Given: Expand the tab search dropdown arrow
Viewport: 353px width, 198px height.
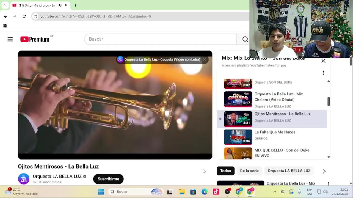Looking at the screenshot, I should [x=5, y=5].
